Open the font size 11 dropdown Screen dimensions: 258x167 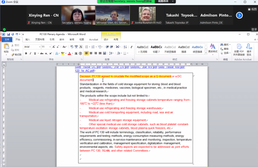pyautogui.click(x=46, y=47)
